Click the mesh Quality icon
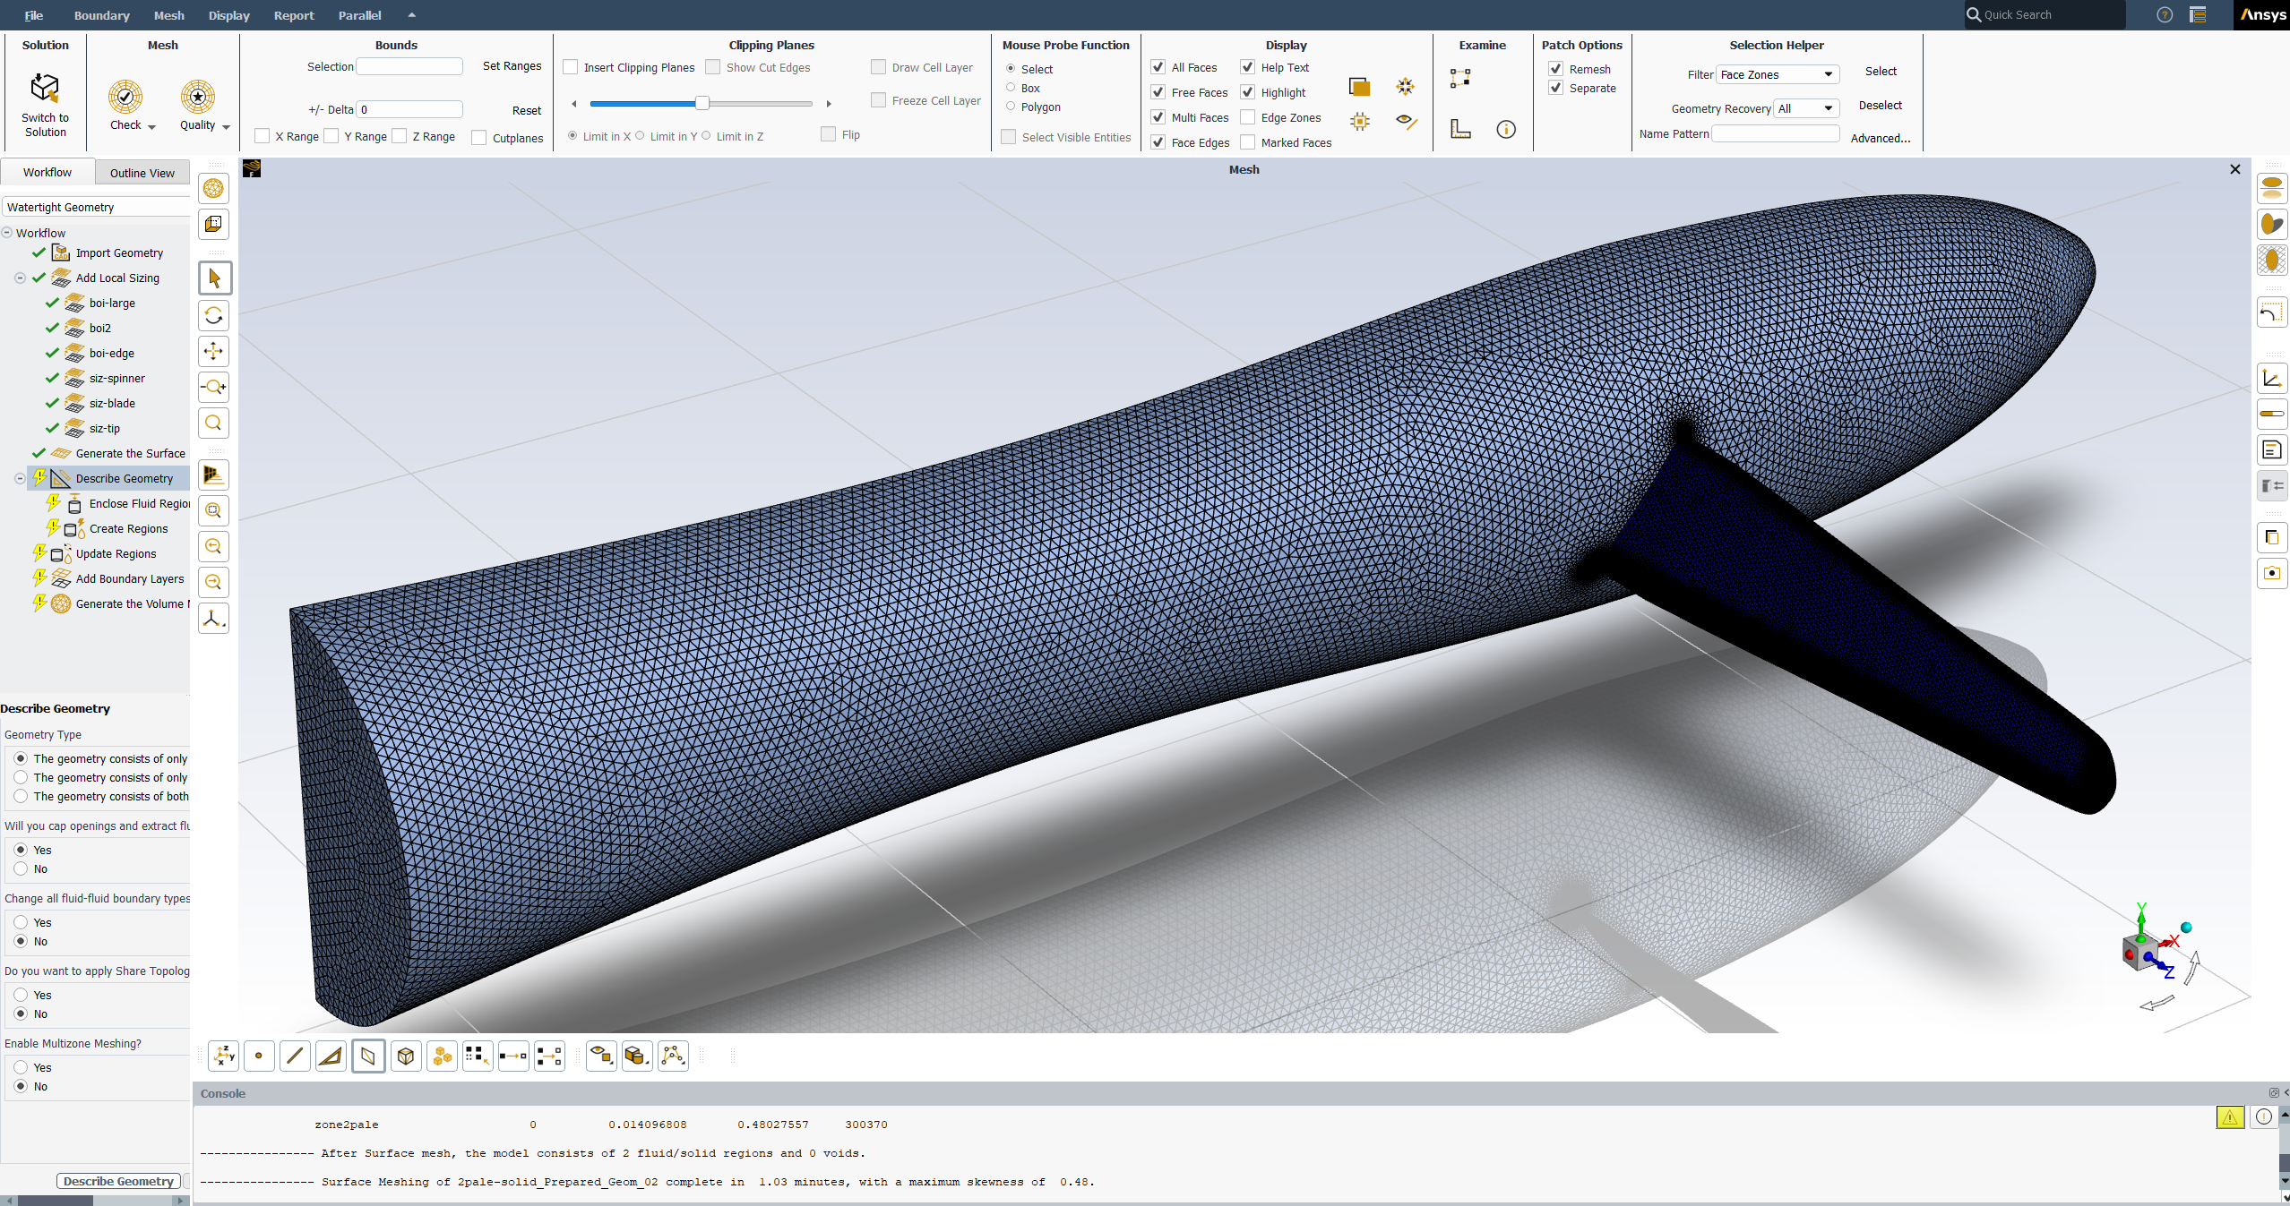 (197, 97)
